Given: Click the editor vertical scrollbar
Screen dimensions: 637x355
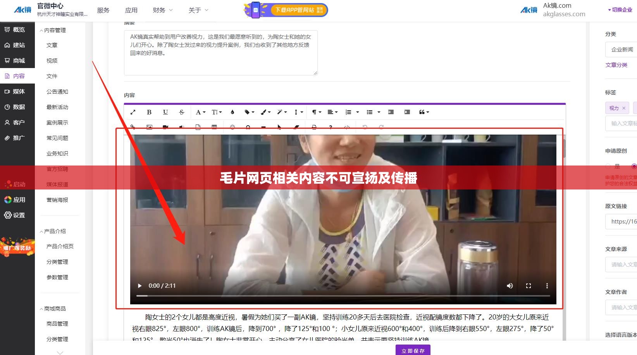Looking at the screenshot, I should 564,148.
